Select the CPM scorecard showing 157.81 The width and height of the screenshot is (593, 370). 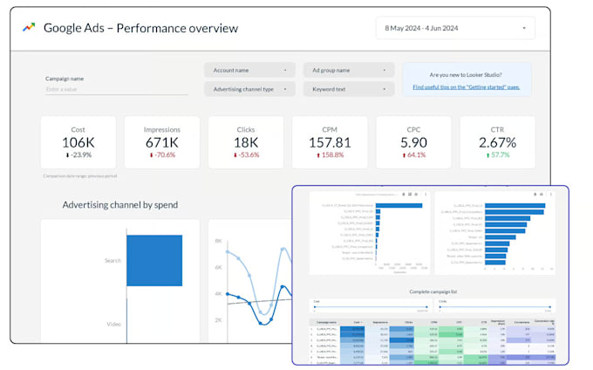[x=330, y=142]
